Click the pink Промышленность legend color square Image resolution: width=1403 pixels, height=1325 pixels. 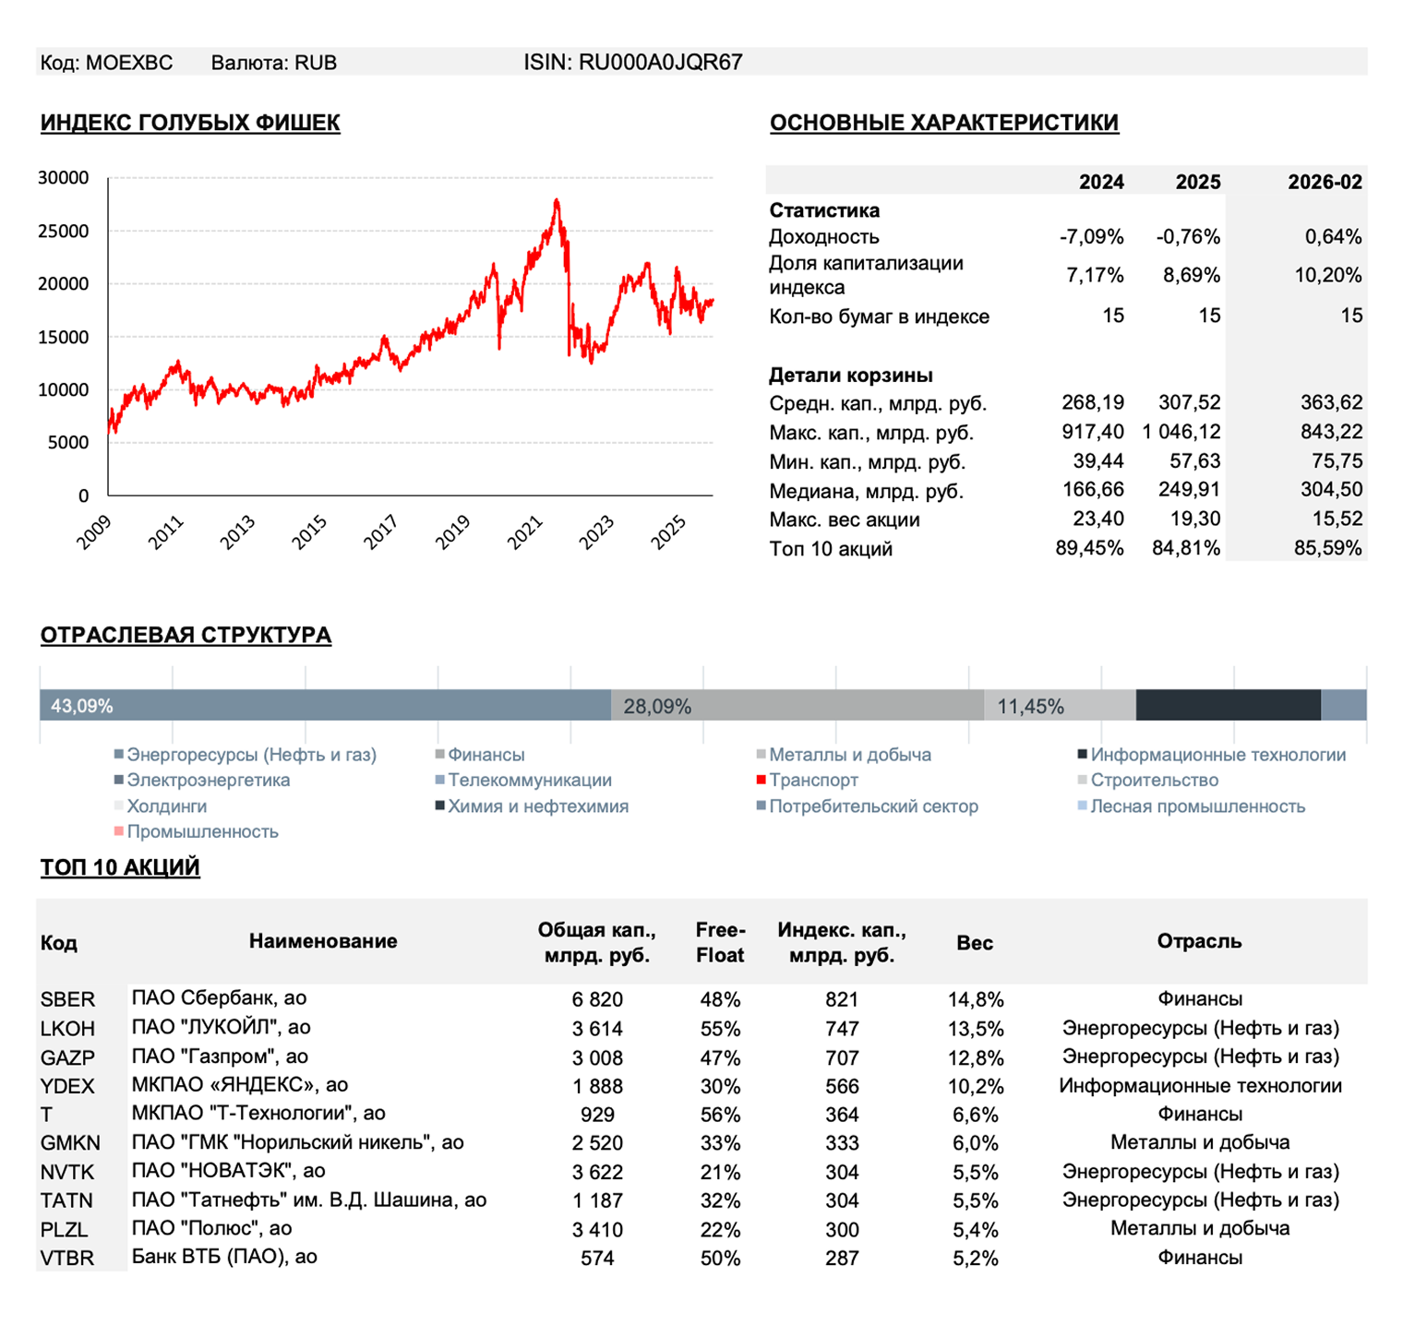(118, 832)
